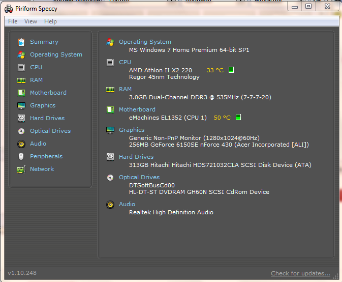Click the Network card icon in sidebar
Image resolution: width=342 pixels, height=282 pixels.
click(x=21, y=170)
